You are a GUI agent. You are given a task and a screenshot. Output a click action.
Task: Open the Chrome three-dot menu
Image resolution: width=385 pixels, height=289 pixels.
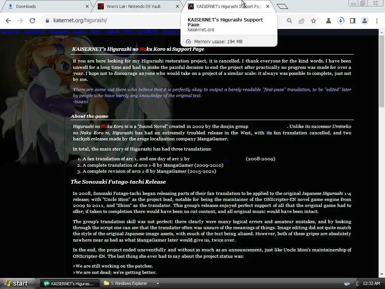click(377, 21)
